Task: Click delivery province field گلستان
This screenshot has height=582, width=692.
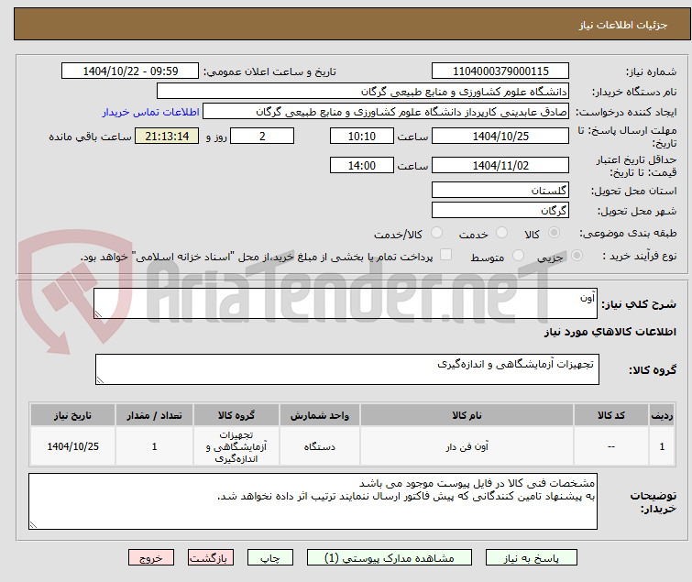Action: 500,190
